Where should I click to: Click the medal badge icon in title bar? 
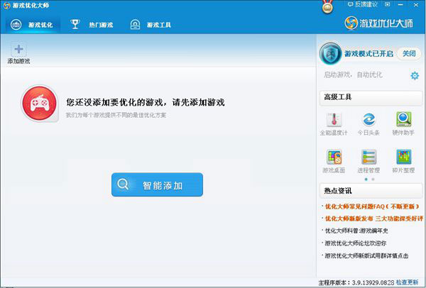pos(327,7)
